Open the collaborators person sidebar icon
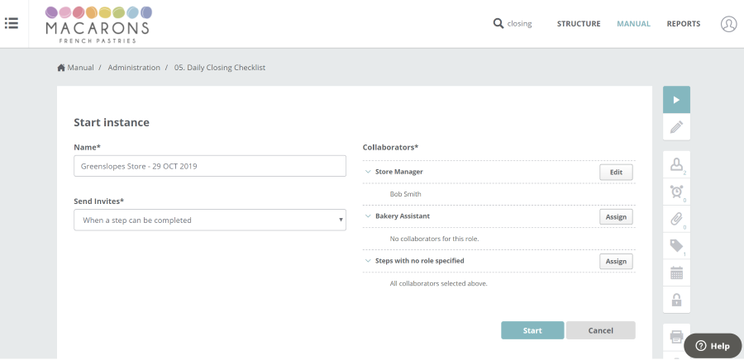 (x=676, y=165)
